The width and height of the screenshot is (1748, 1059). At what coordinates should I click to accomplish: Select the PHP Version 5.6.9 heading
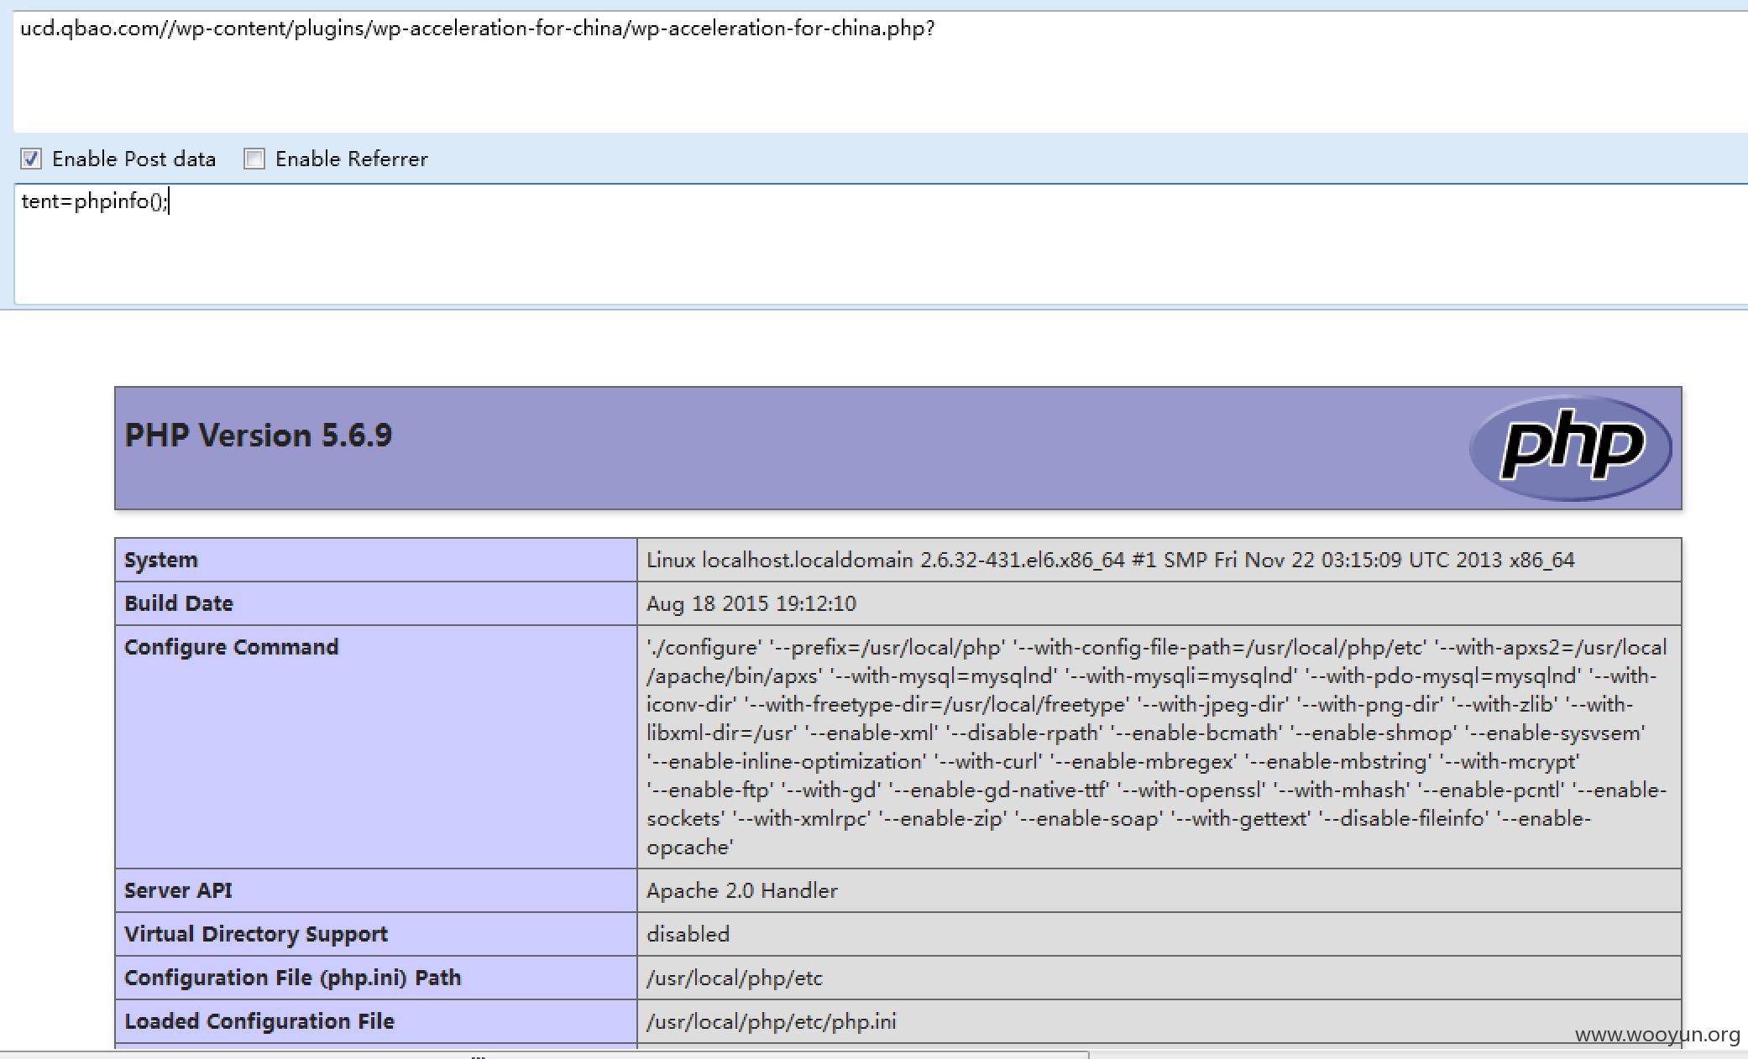[x=259, y=436]
